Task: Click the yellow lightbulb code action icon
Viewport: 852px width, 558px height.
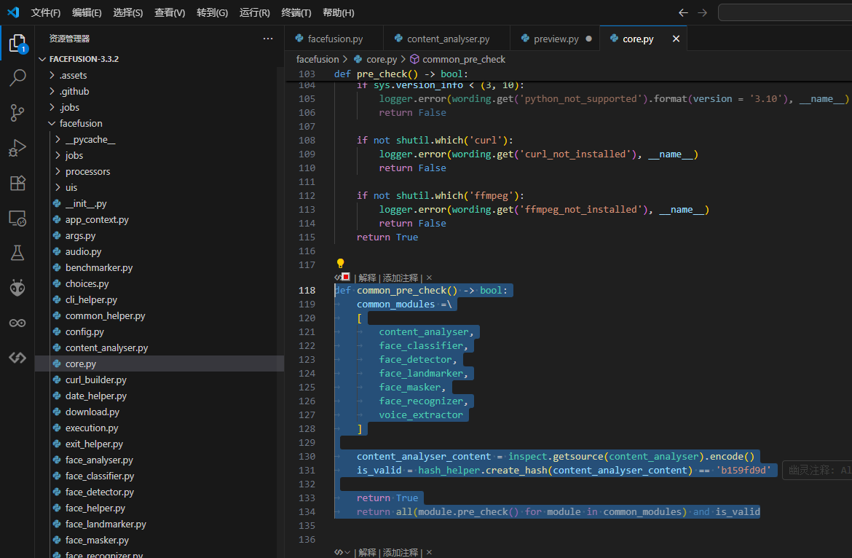Action: (x=339, y=264)
